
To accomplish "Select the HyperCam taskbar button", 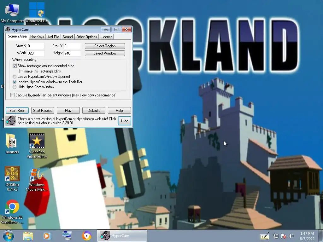I will click(122, 236).
